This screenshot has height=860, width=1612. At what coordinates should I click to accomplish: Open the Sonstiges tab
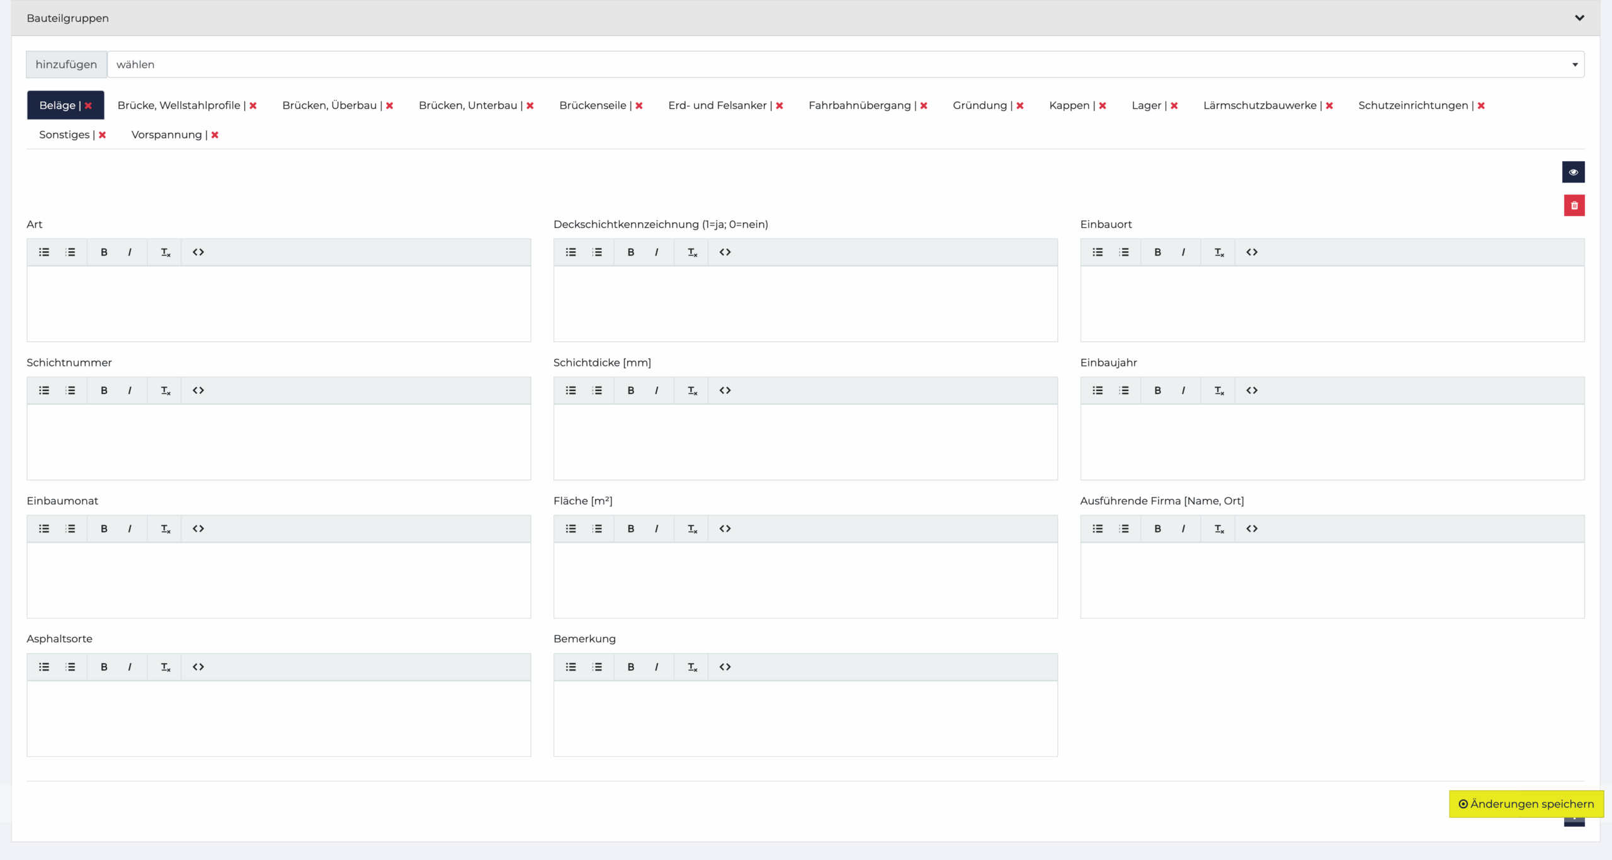pos(64,135)
